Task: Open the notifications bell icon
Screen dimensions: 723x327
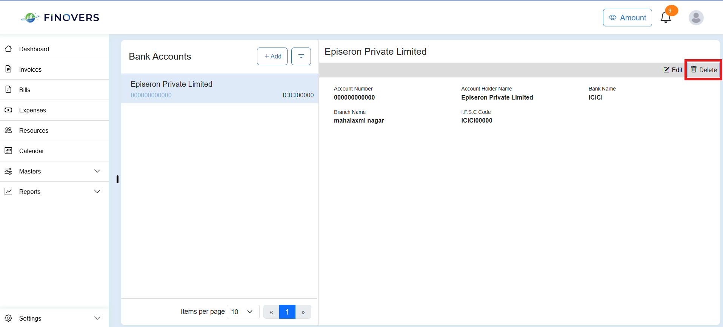Action: [x=666, y=18]
